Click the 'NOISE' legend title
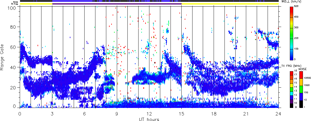 [302, 69]
